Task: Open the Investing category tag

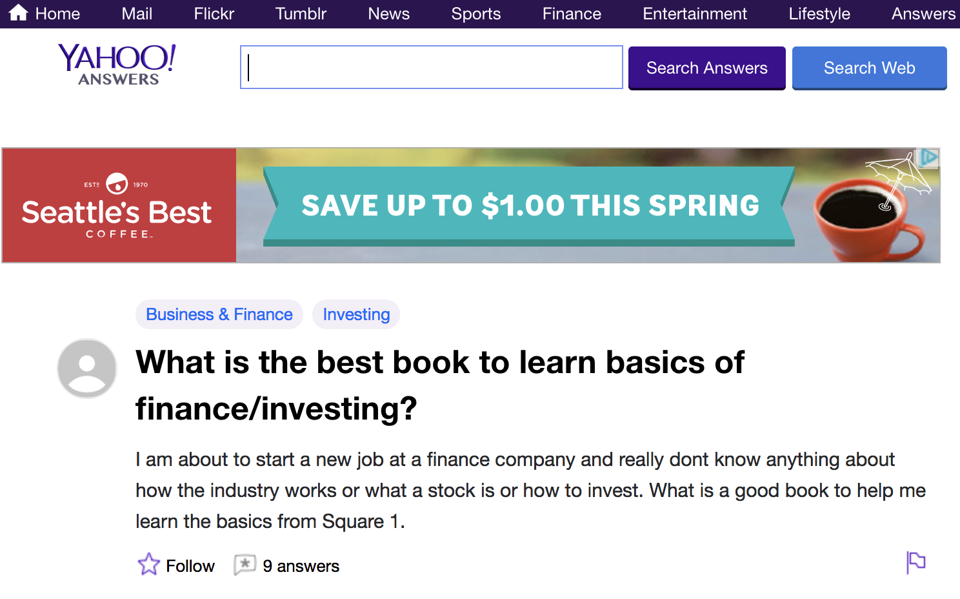Action: pos(356,314)
